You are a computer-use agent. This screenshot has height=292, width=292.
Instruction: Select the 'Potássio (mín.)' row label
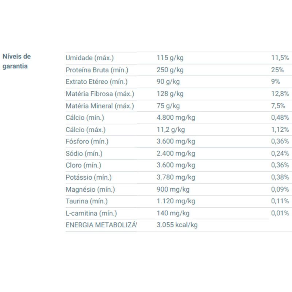pos(89,177)
